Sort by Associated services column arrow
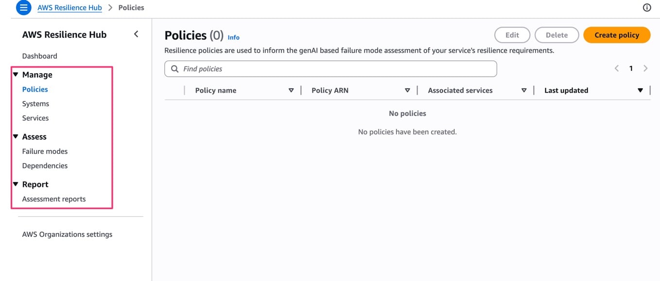The image size is (660, 281). [524, 90]
